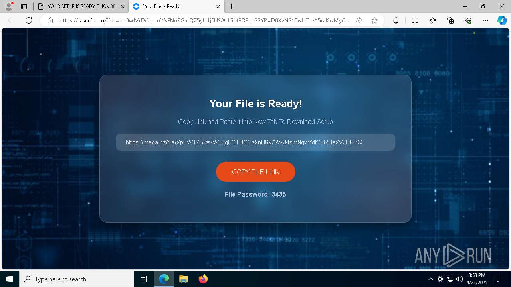Close the 'Your File is Ready' tab
Image resolution: width=511 pixels, height=287 pixels.
[x=218, y=6]
